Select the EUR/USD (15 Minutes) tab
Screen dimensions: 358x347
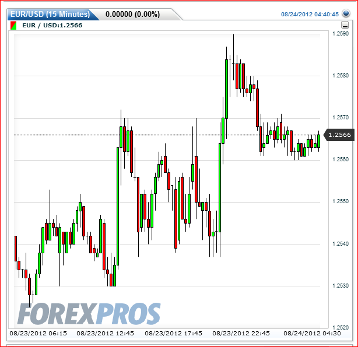[x=50, y=15]
